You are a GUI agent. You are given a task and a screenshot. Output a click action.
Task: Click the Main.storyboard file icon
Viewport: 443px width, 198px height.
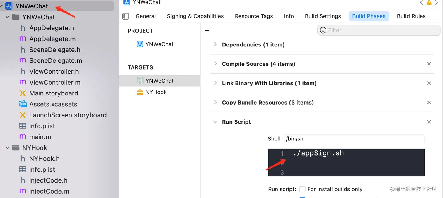pyautogui.click(x=23, y=93)
